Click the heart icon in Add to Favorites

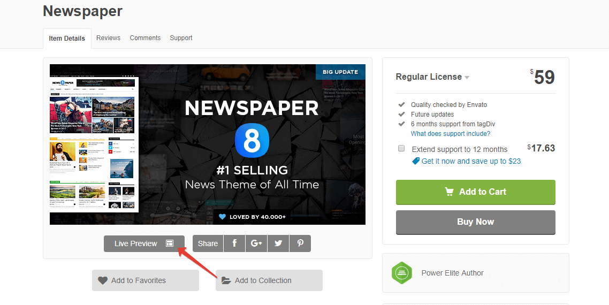point(103,280)
